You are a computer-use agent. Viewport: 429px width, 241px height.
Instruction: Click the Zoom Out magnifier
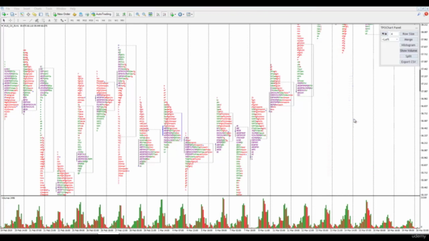pyautogui.click(x=144, y=14)
